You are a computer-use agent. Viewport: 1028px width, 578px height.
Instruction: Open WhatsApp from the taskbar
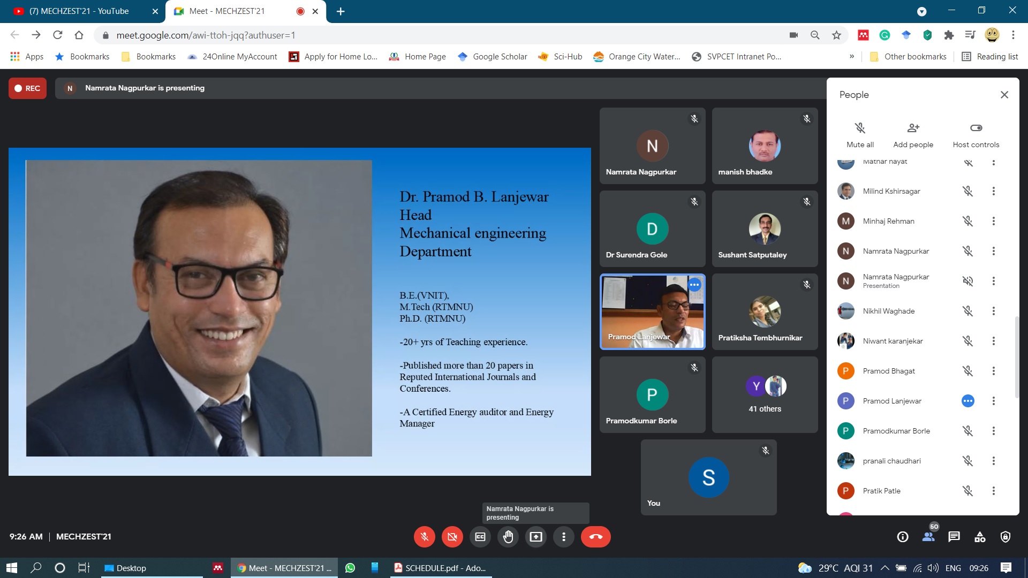tap(350, 568)
